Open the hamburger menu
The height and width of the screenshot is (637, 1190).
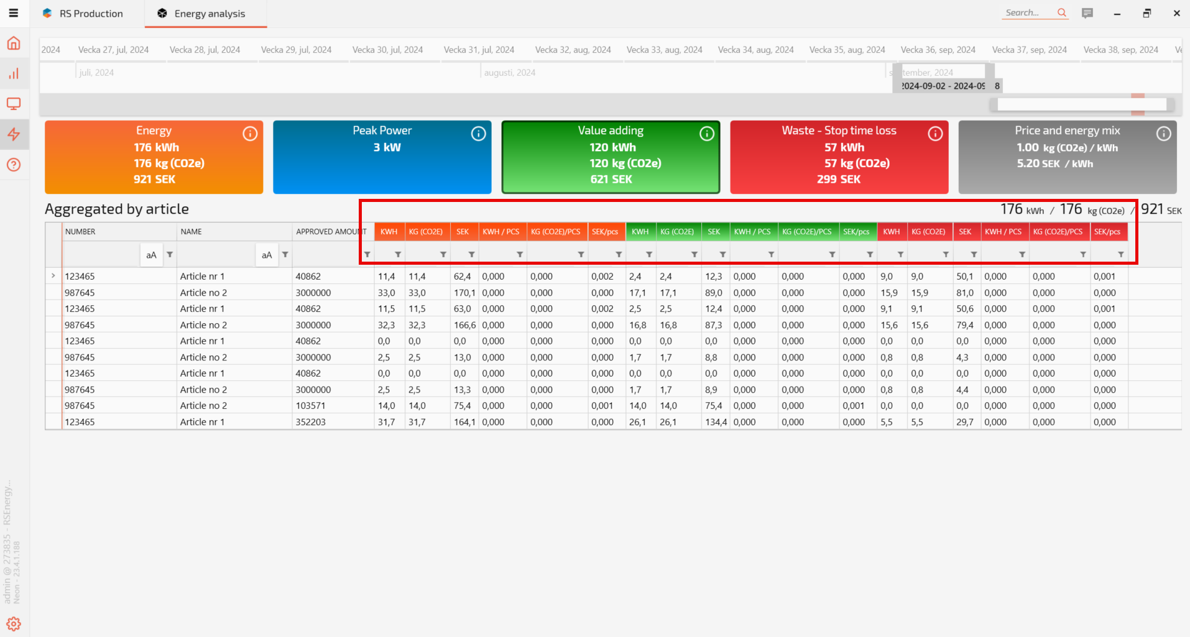pyautogui.click(x=14, y=13)
